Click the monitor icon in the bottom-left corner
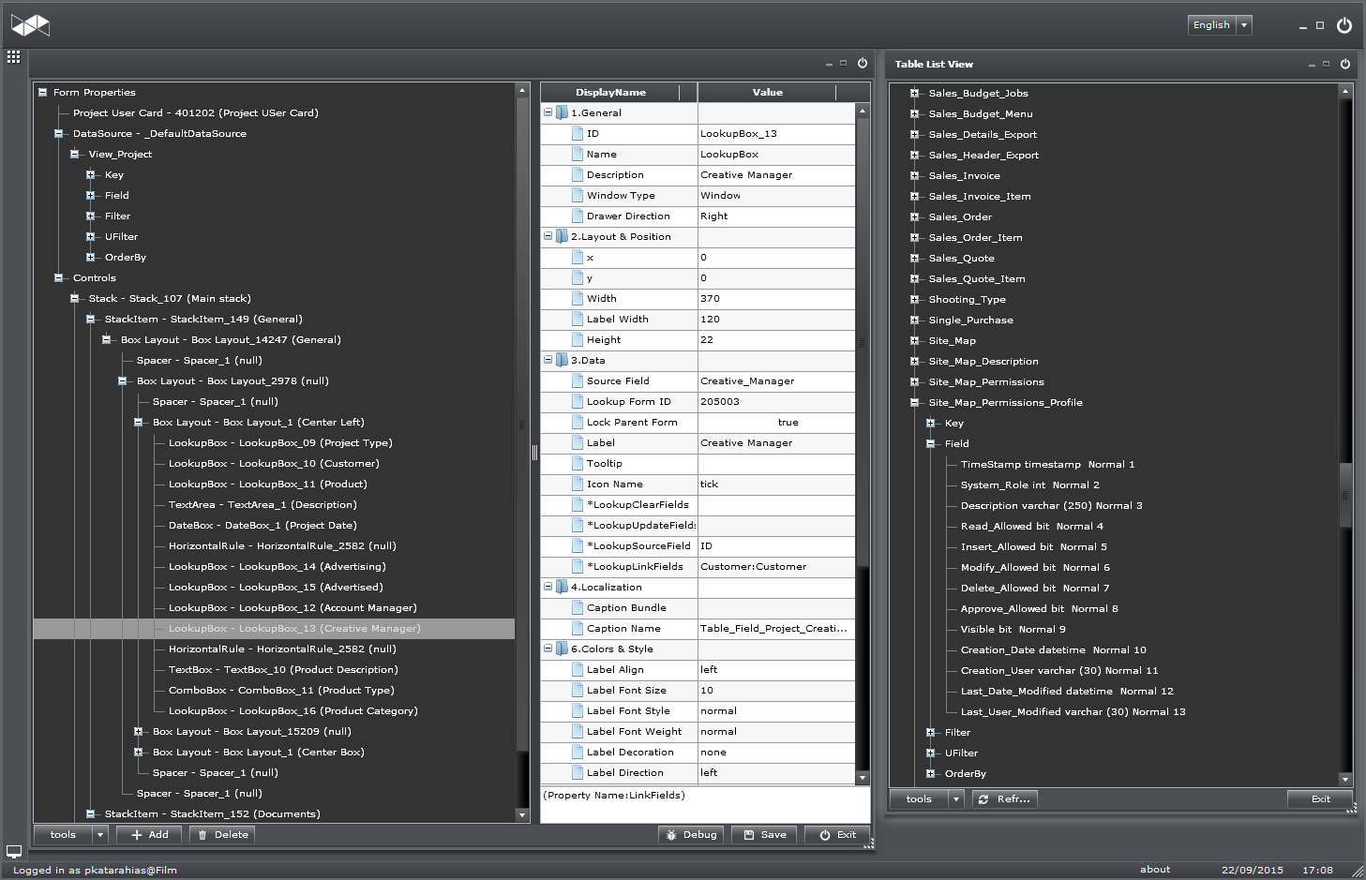Image resolution: width=1366 pixels, height=880 pixels. (14, 852)
